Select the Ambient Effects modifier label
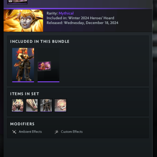Screen dimensions: 157x157 [30, 131]
